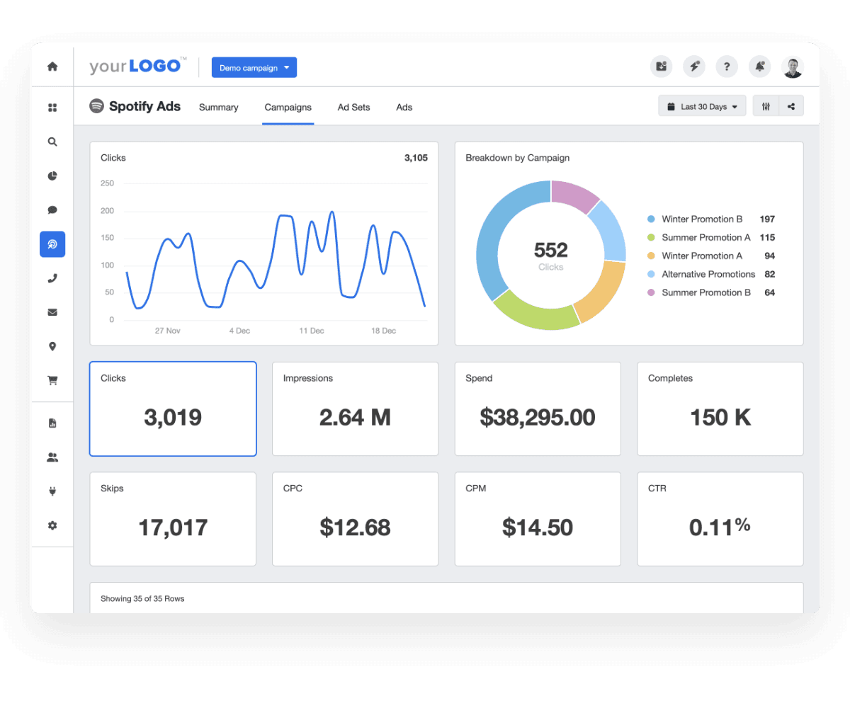Click the chat bubble icon in sidebar
The height and width of the screenshot is (708, 850).
52,210
